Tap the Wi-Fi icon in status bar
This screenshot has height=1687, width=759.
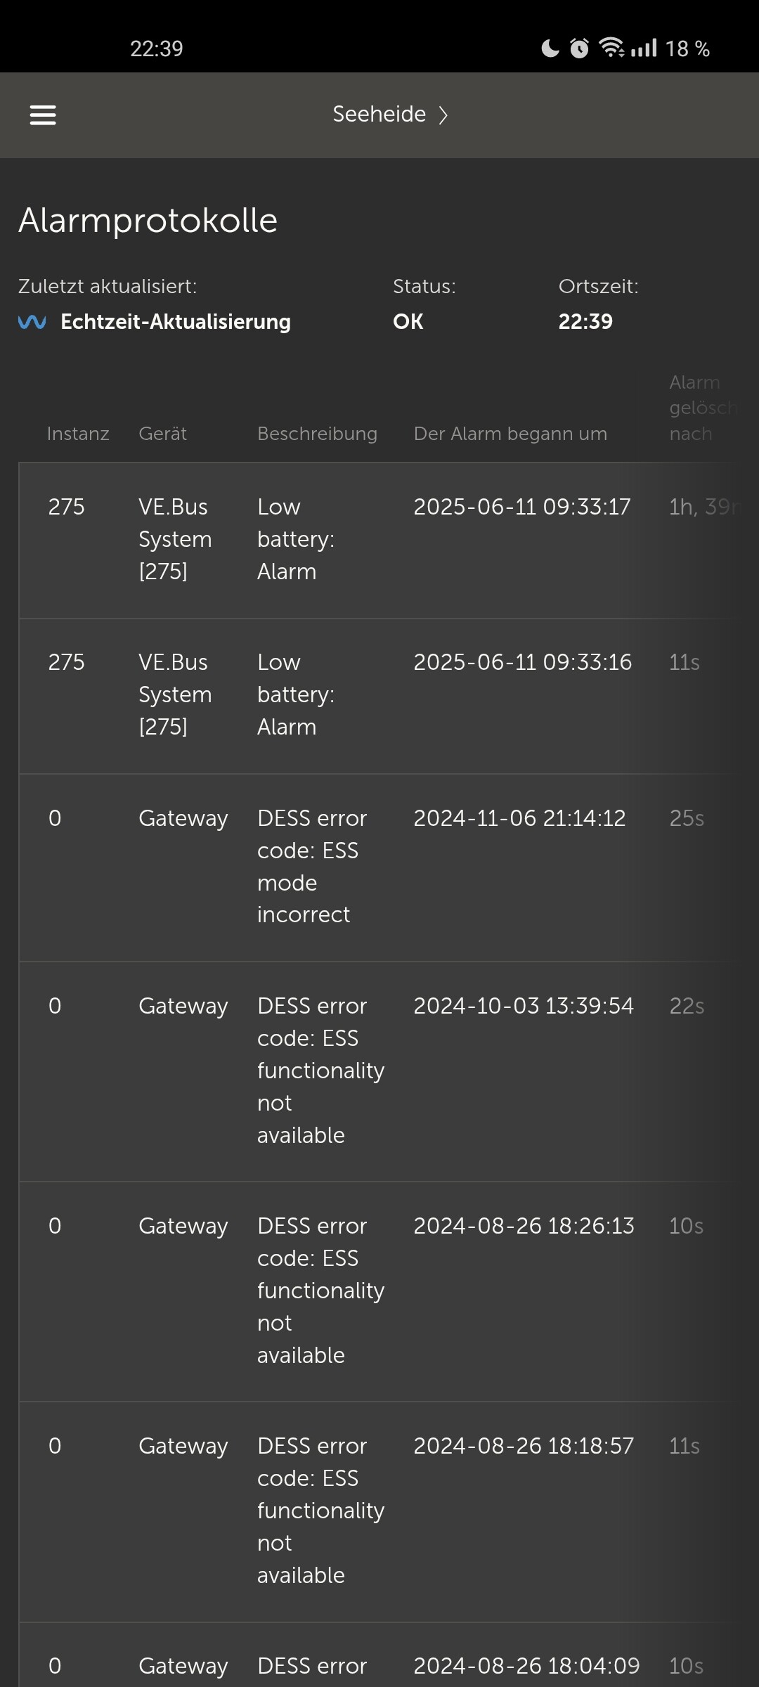point(611,48)
